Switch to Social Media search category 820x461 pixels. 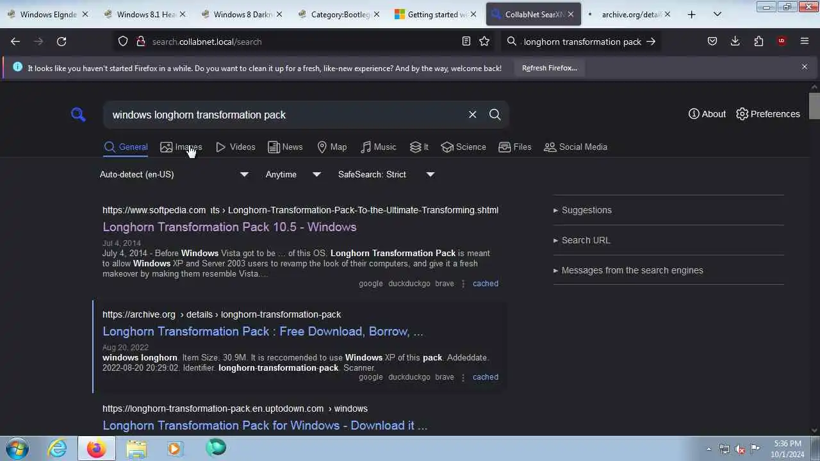(x=576, y=147)
